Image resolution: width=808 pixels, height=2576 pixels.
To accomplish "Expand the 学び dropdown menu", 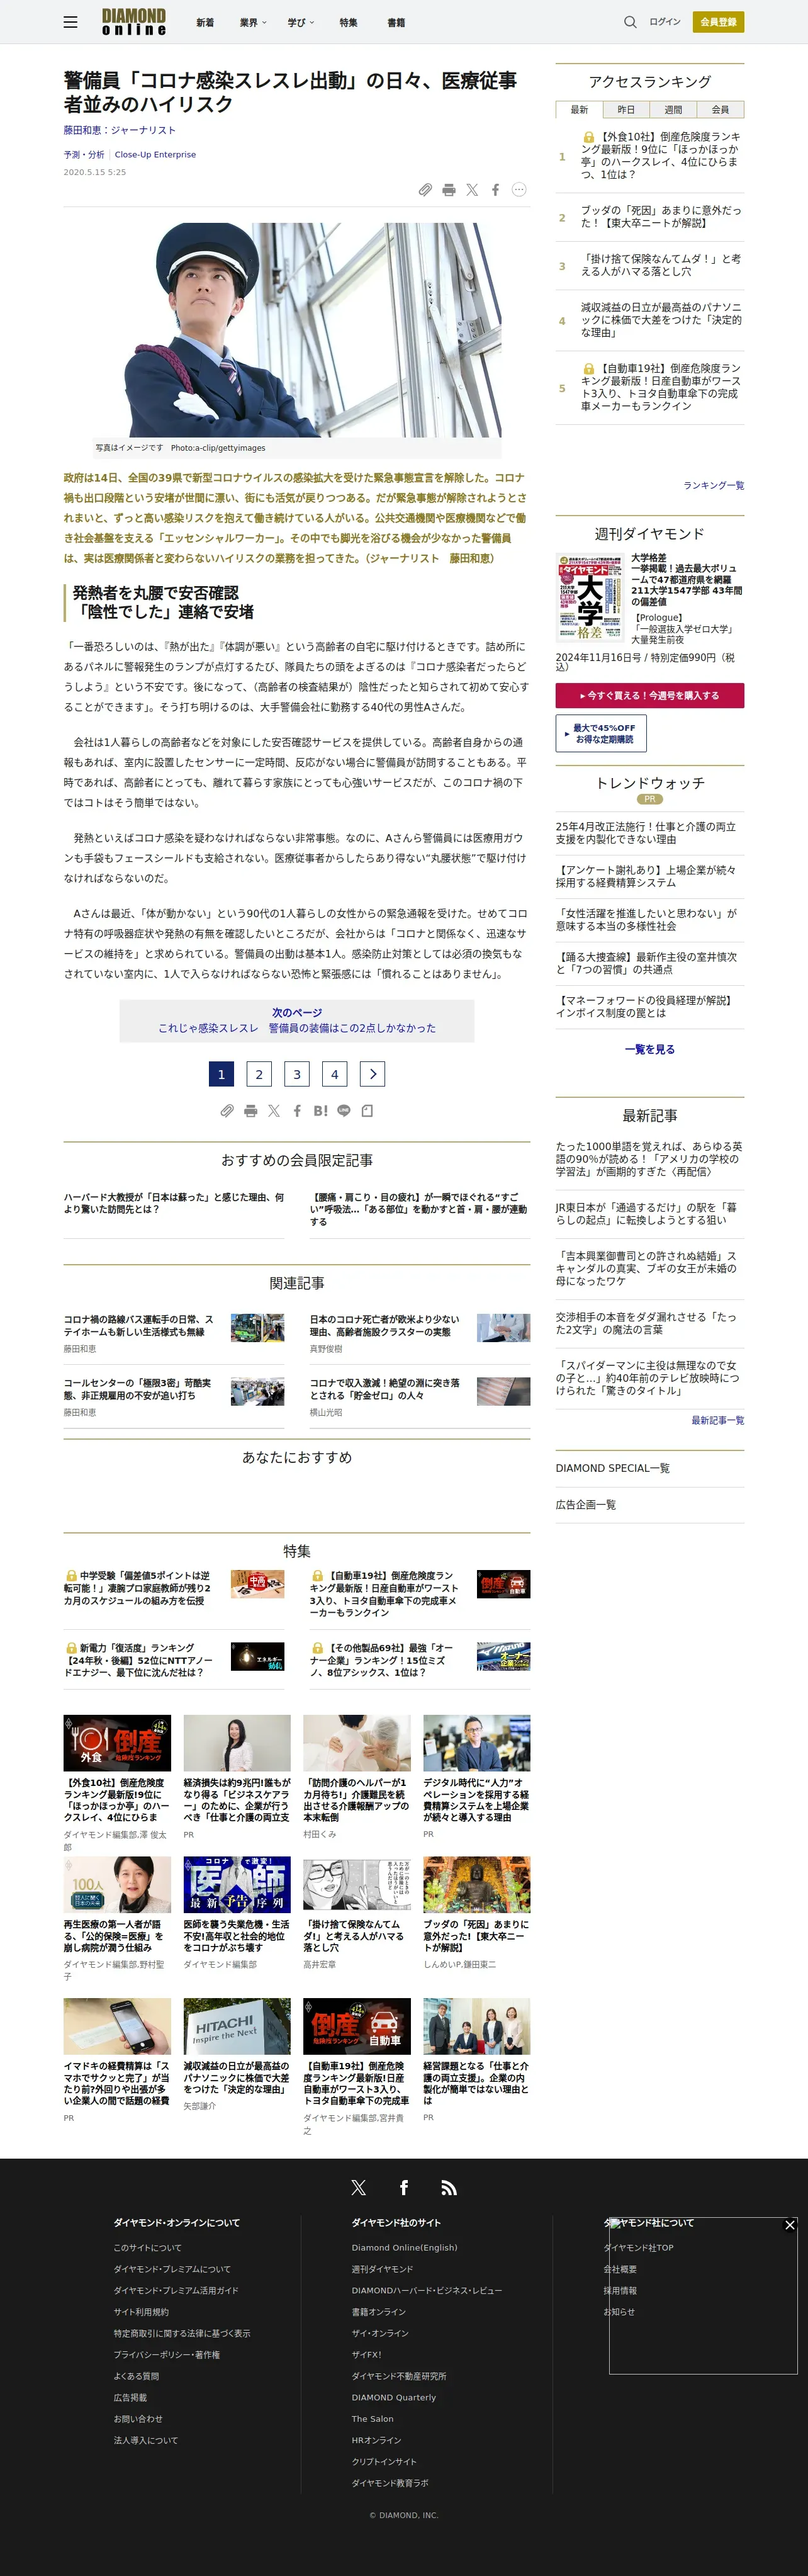I will click(301, 22).
